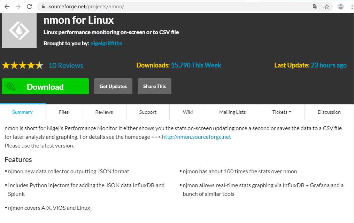The width and height of the screenshot is (354, 223).
Task: Click 'Linux performance monitoring on-screen' subtitle
Action: [x=111, y=32]
